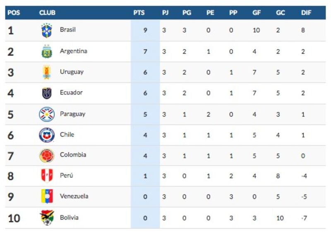Click Bolivia's goals conceded value 10
Image resolution: width=331 pixels, height=232 pixels.
point(280,218)
